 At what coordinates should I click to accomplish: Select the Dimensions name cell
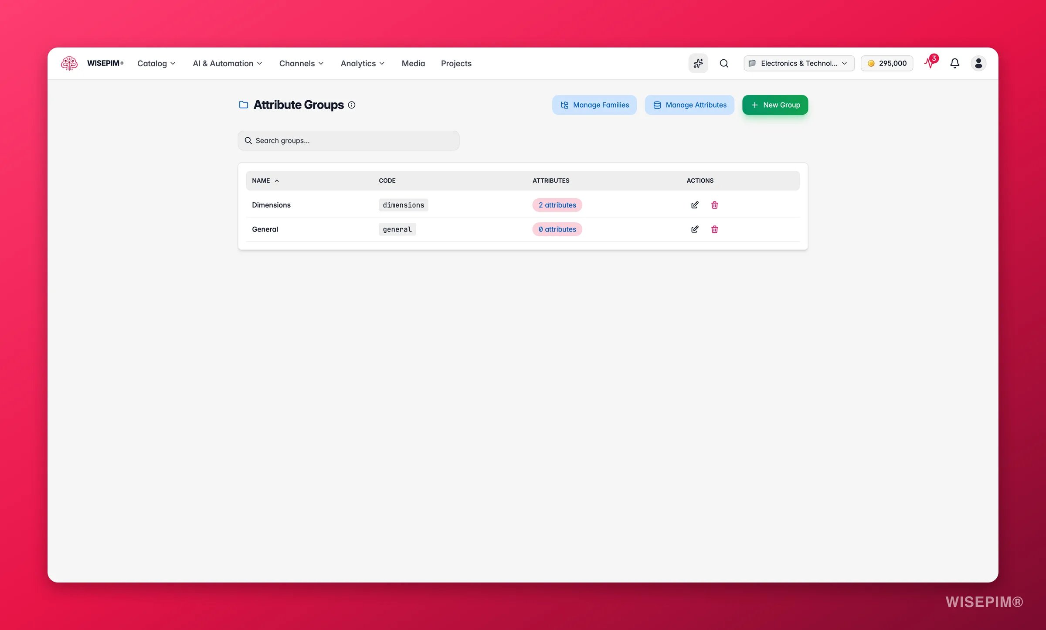coord(271,205)
